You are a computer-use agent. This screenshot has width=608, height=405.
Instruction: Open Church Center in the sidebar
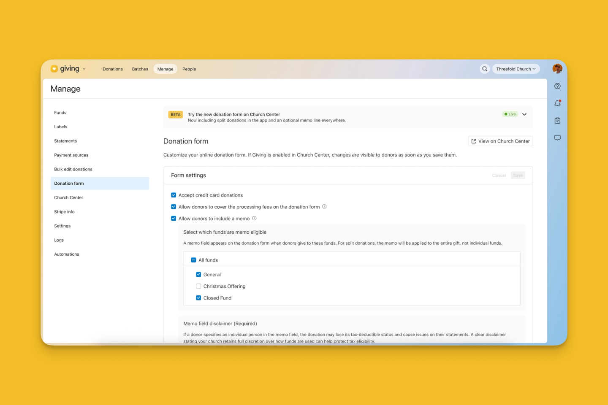coord(69,197)
